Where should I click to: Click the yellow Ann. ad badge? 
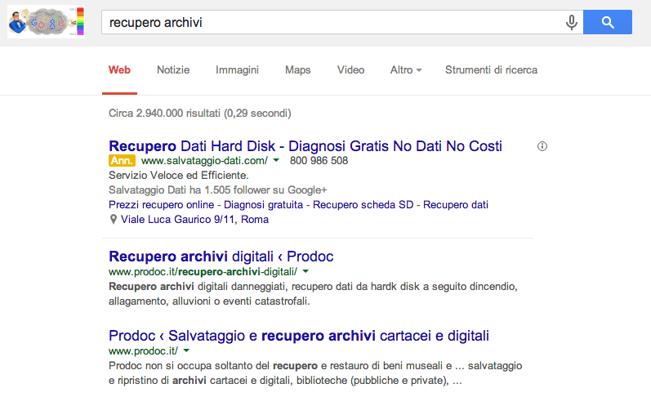coord(122,160)
